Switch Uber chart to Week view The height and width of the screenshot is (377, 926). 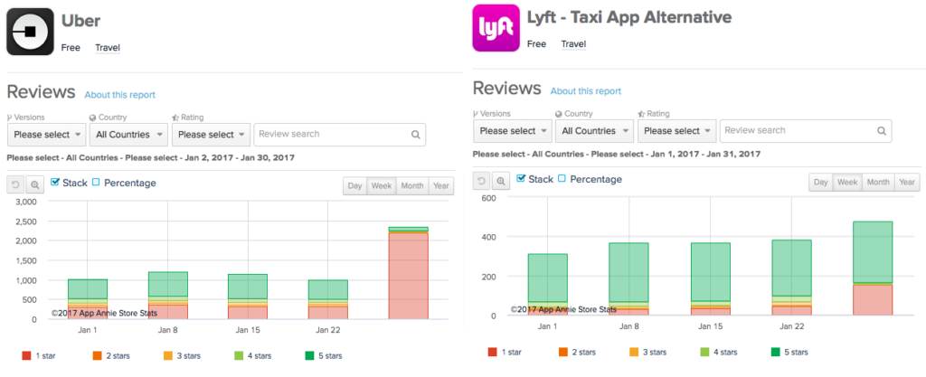382,186
